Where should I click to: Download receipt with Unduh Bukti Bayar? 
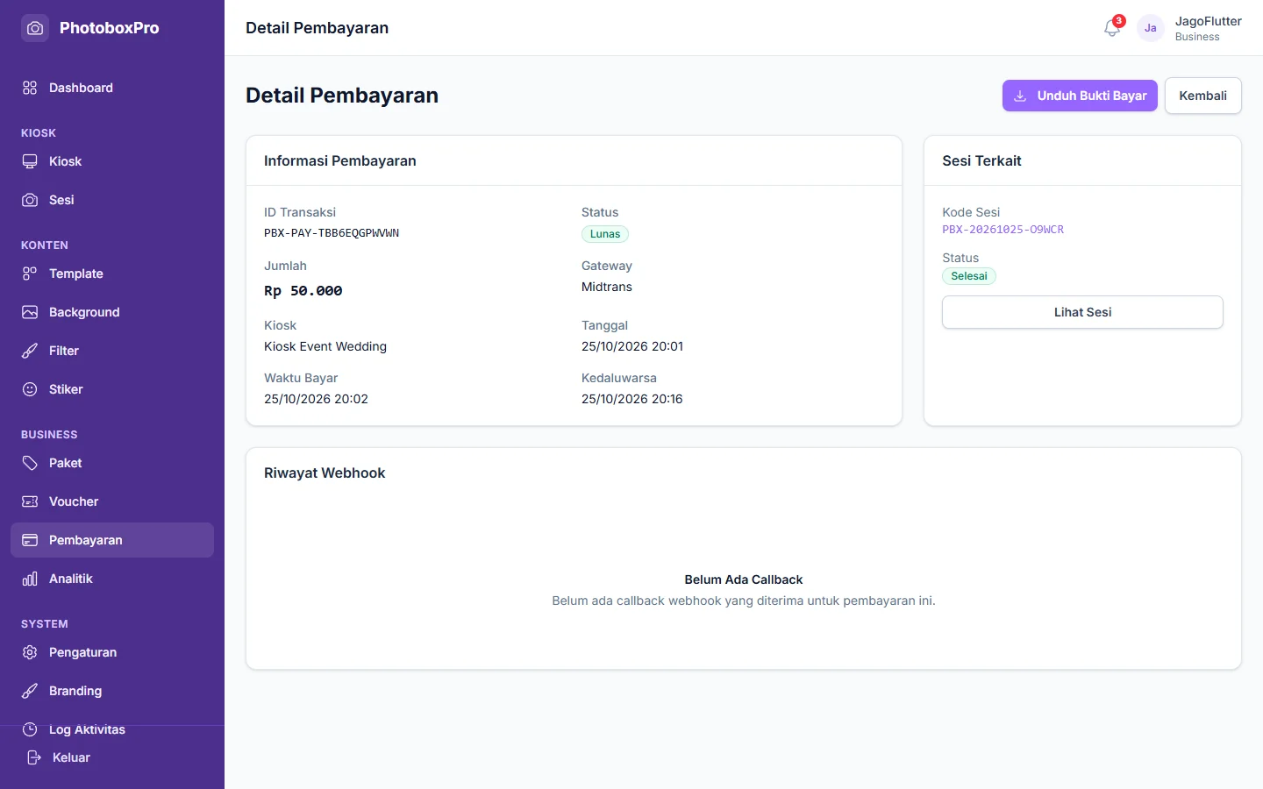coord(1080,96)
